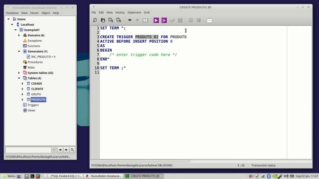Open the History menu

click(120, 12)
